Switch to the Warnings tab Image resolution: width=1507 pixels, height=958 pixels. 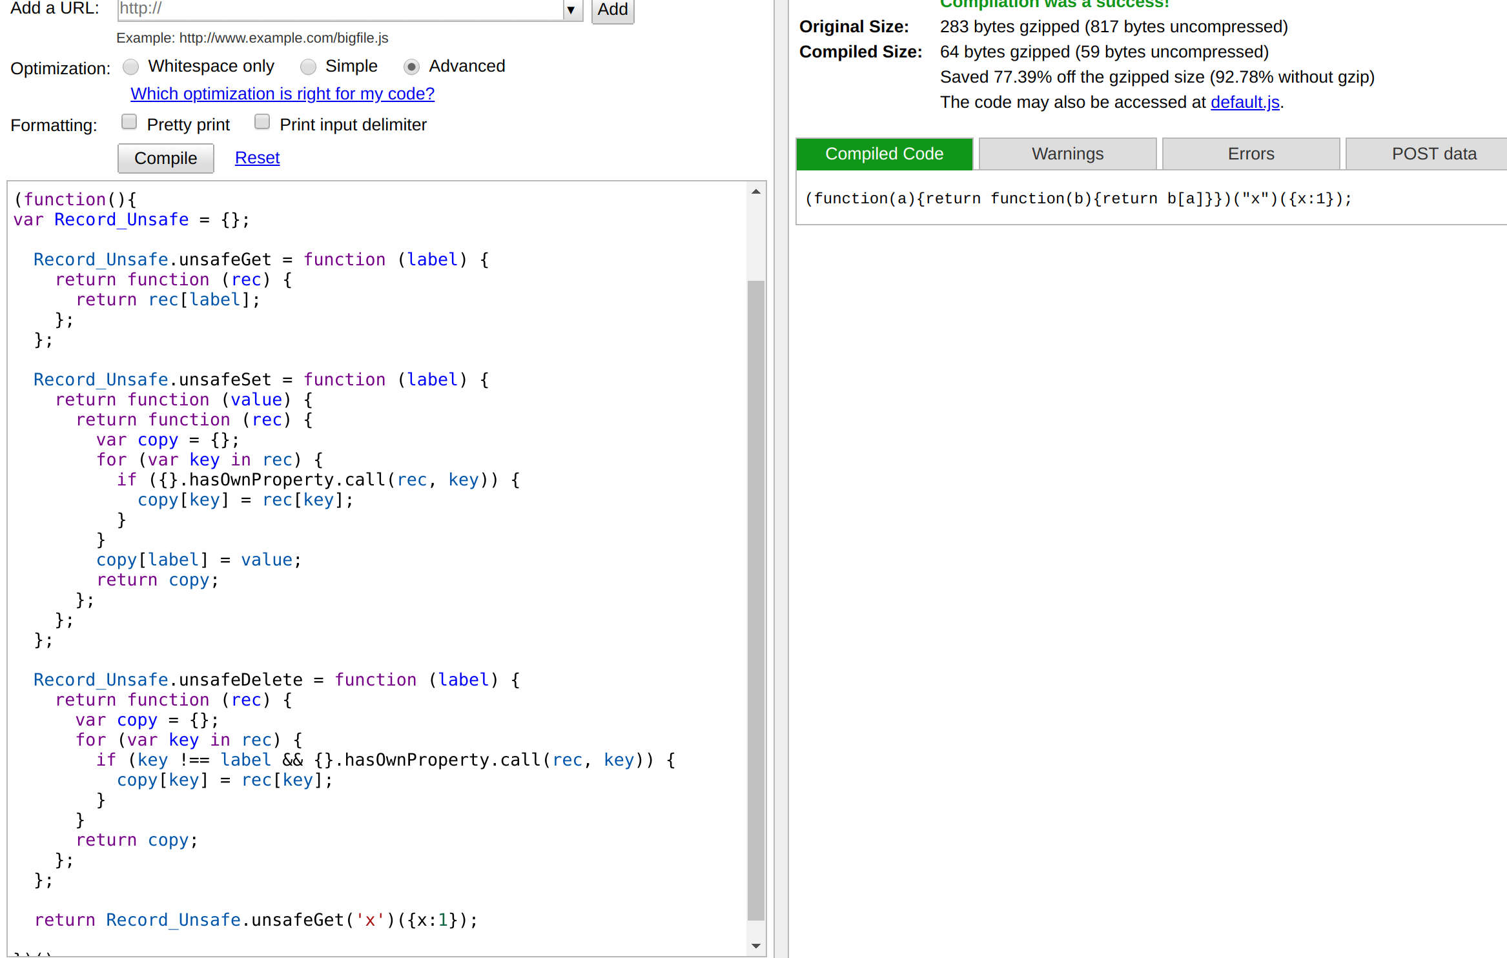1067,154
